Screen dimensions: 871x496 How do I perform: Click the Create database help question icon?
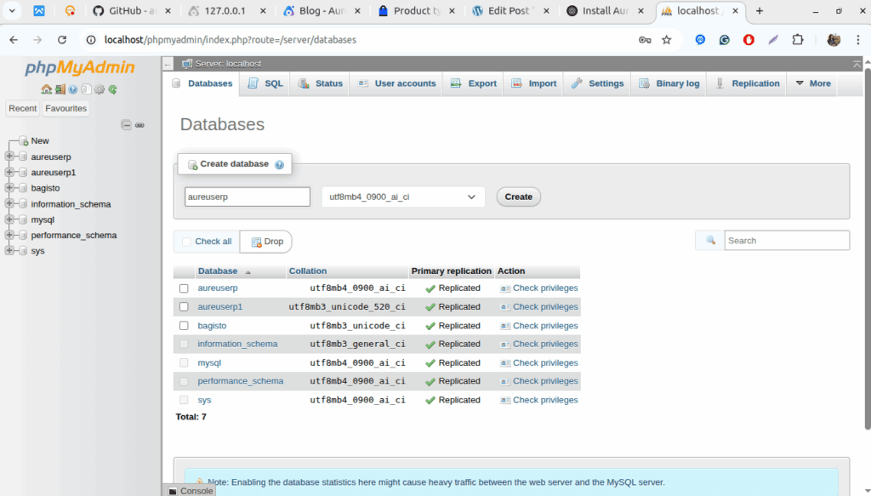[279, 164]
